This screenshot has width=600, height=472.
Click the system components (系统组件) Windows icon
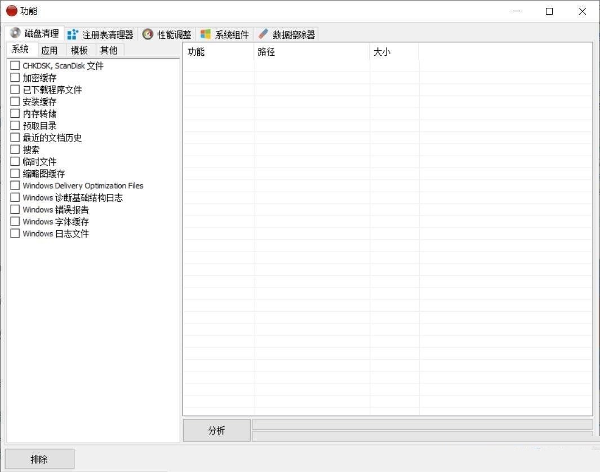206,34
